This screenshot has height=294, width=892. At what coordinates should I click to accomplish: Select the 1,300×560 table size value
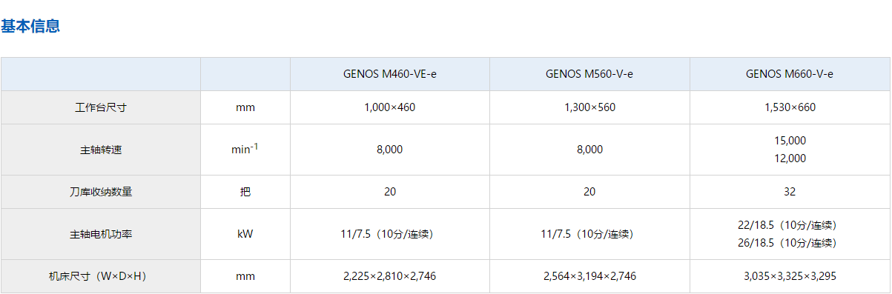click(589, 107)
